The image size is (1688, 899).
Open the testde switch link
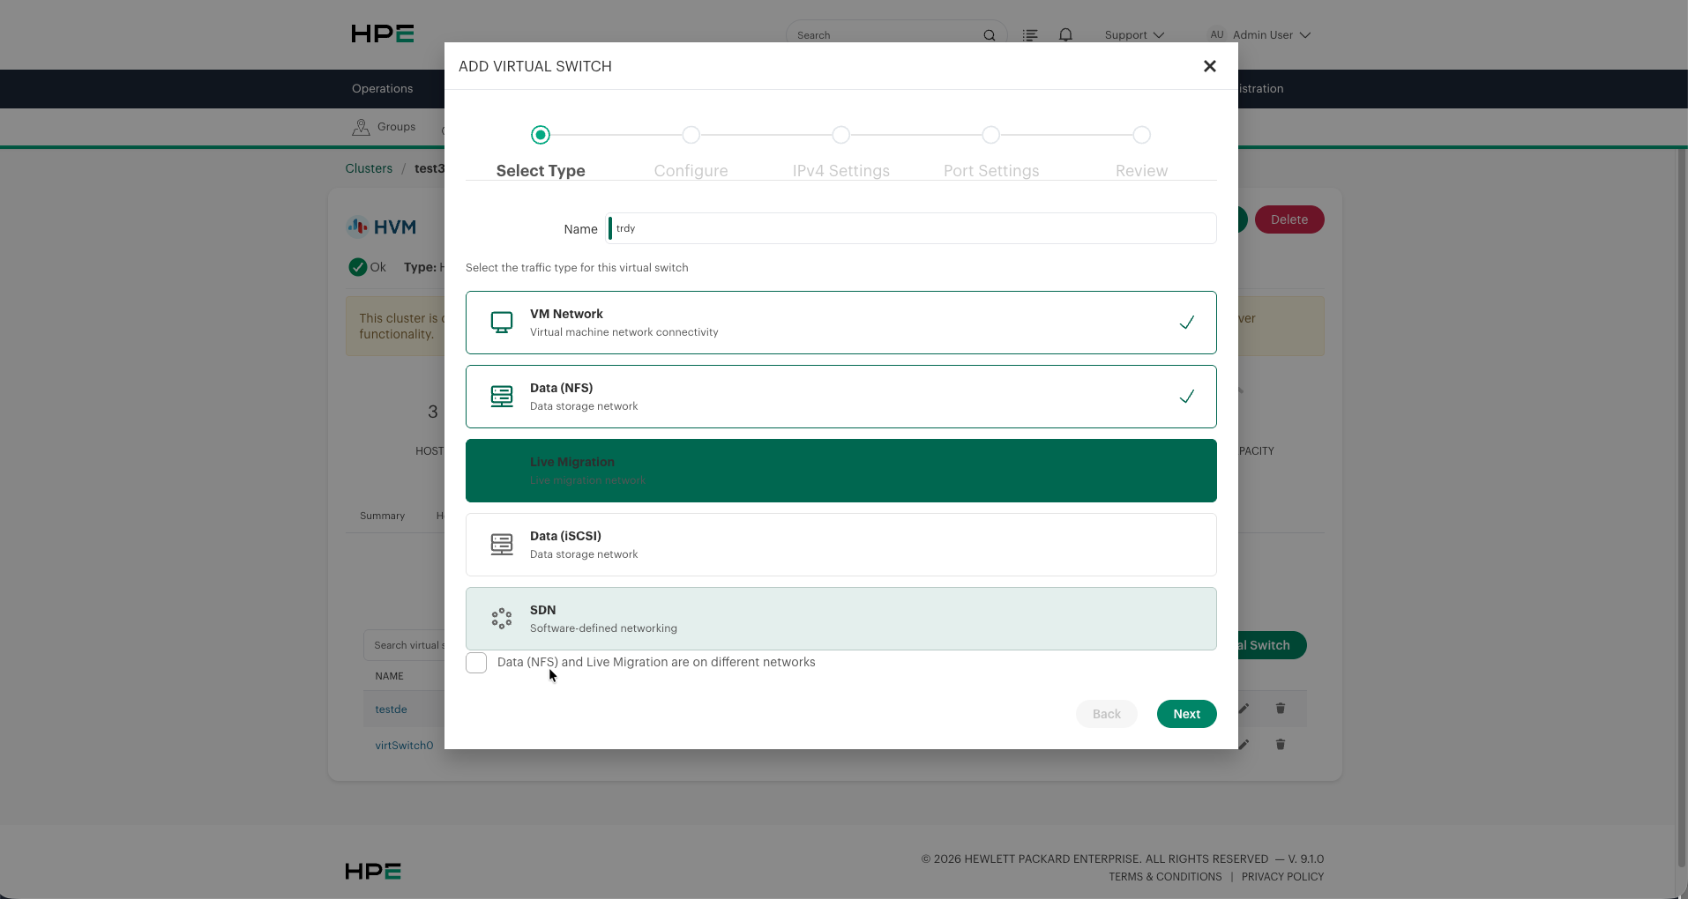point(391,710)
